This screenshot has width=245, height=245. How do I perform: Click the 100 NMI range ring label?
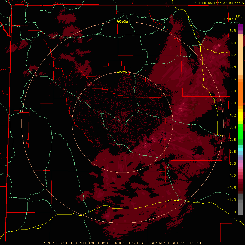click(122, 22)
